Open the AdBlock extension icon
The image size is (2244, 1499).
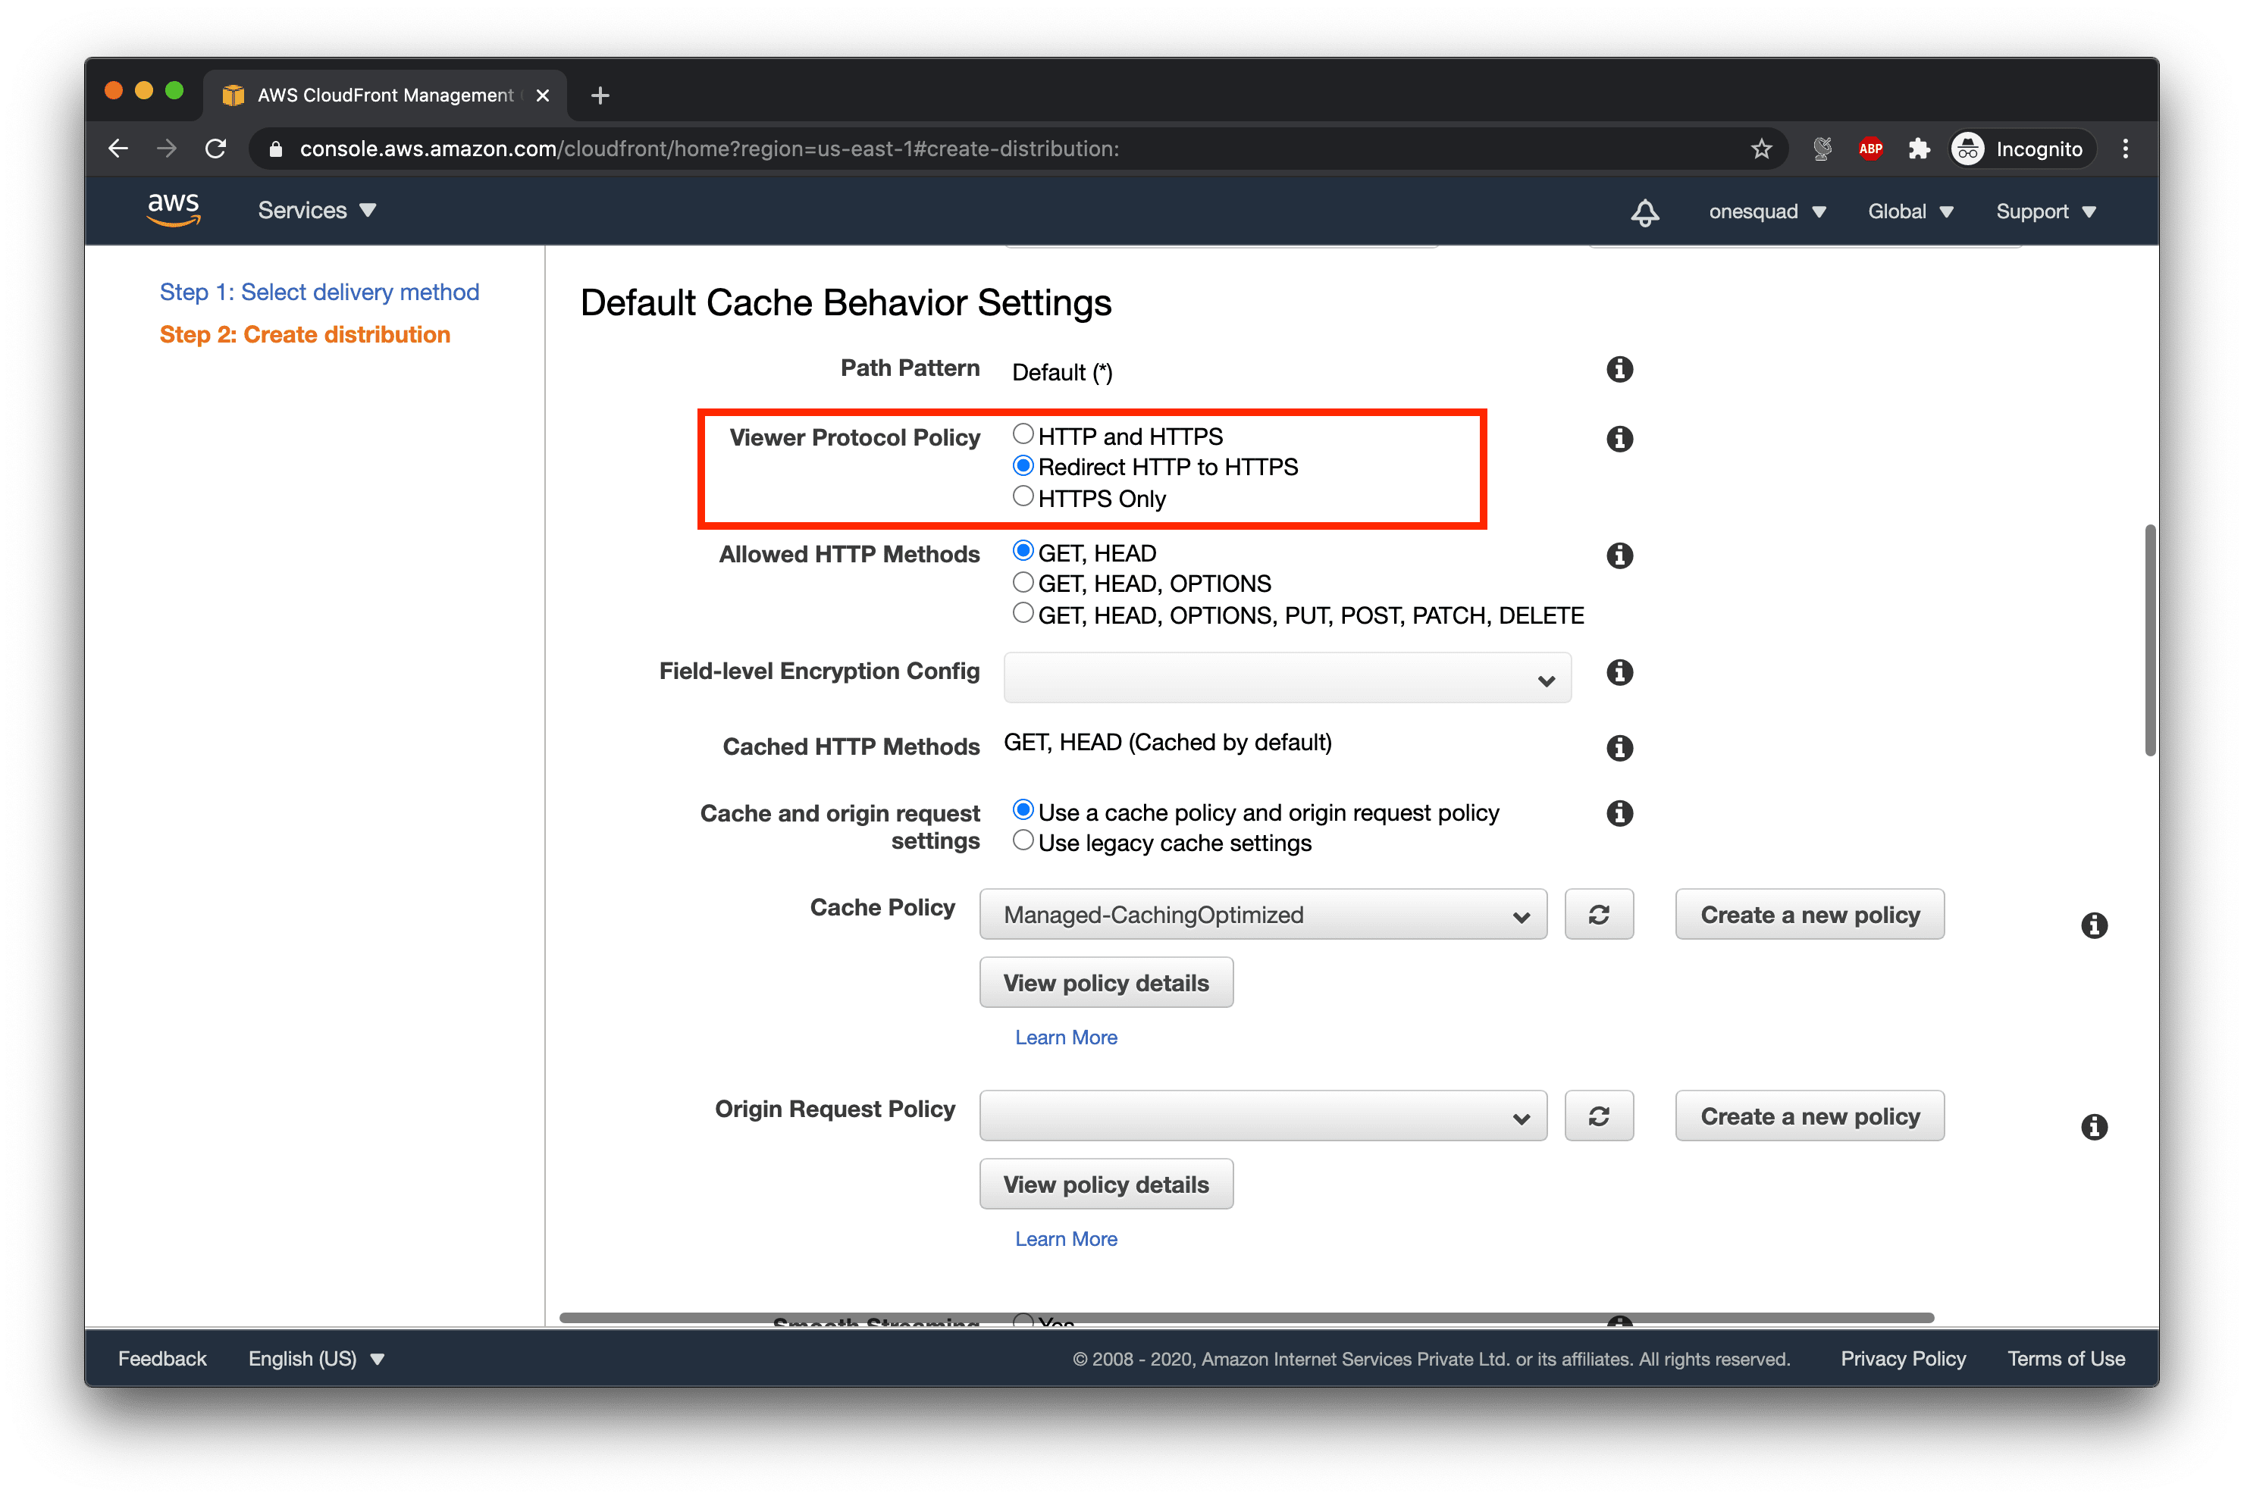1870,149
